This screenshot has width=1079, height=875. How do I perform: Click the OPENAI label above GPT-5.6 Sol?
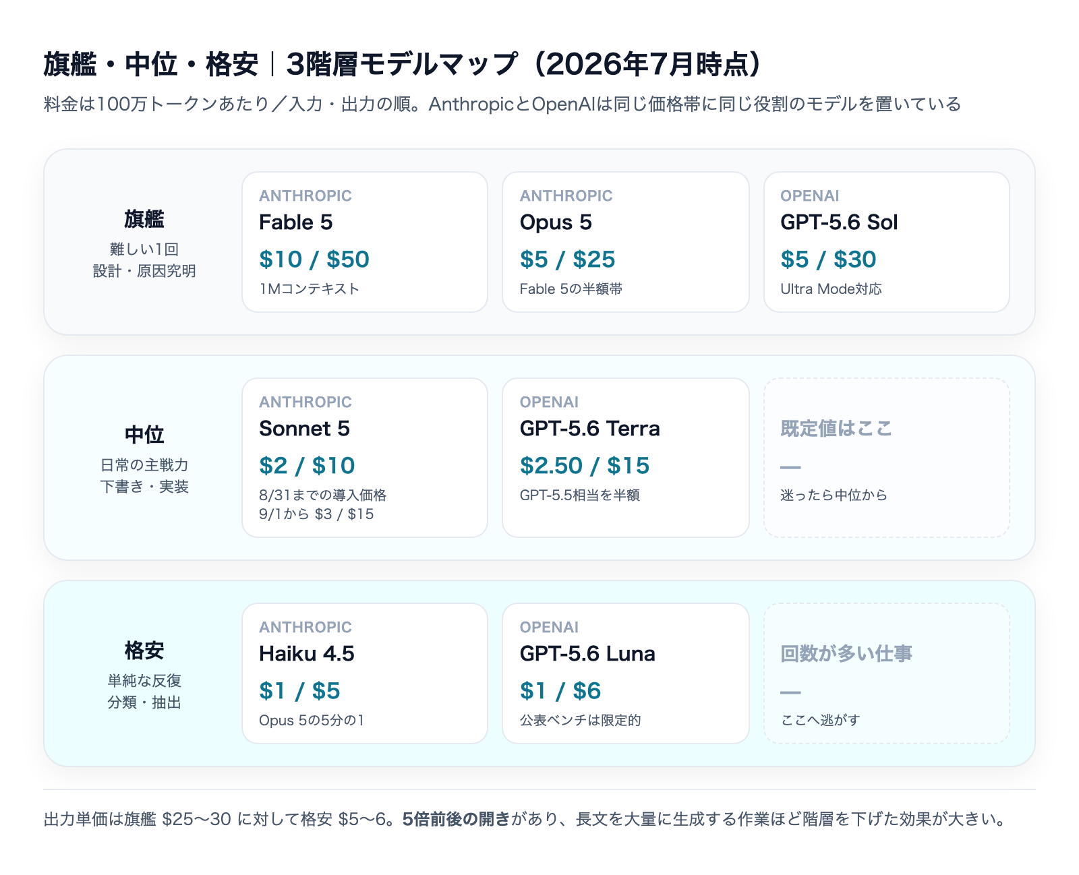click(810, 195)
